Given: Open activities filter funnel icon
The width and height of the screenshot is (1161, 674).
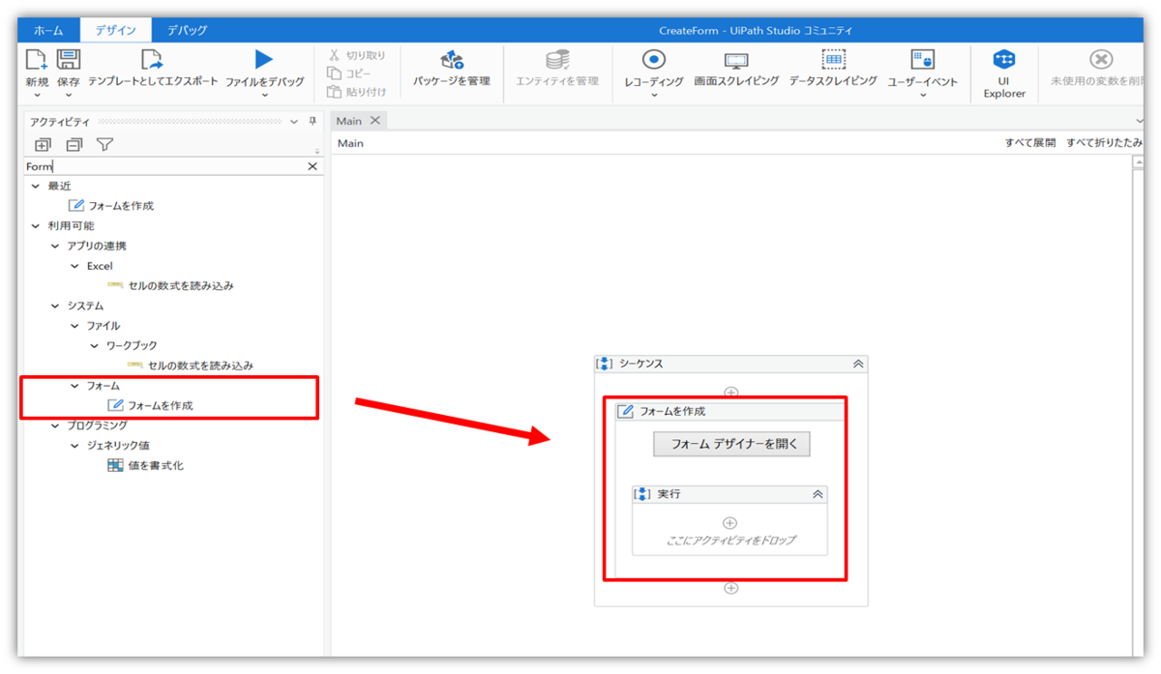Looking at the screenshot, I should click(x=104, y=145).
